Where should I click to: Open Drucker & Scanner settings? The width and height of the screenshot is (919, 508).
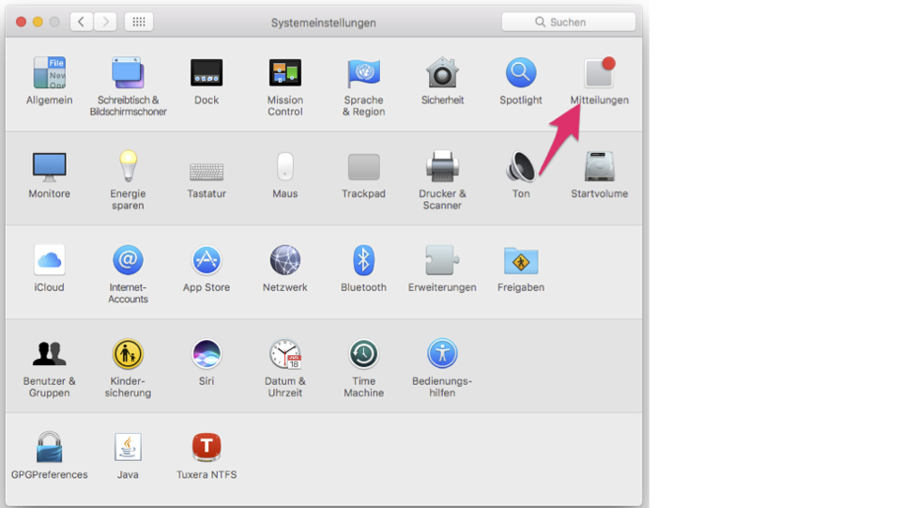[x=442, y=166]
